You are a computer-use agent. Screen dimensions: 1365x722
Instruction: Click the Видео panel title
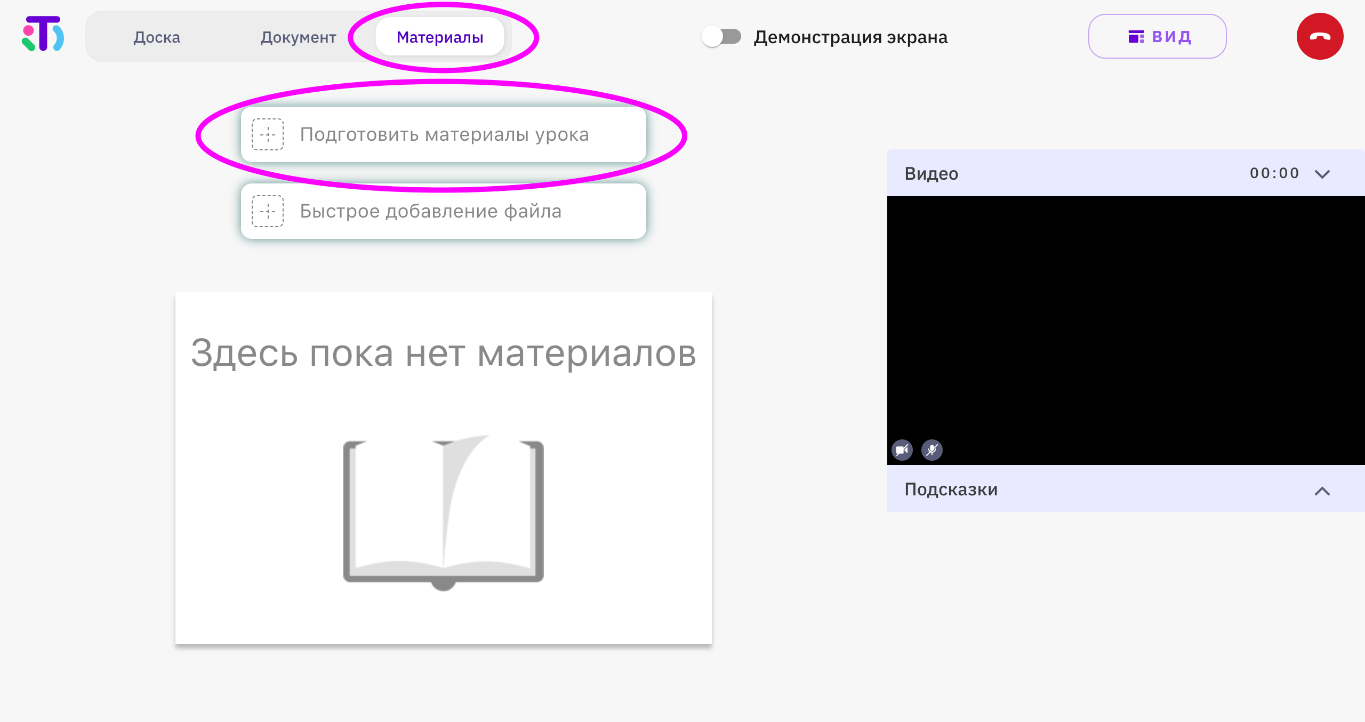tap(932, 174)
